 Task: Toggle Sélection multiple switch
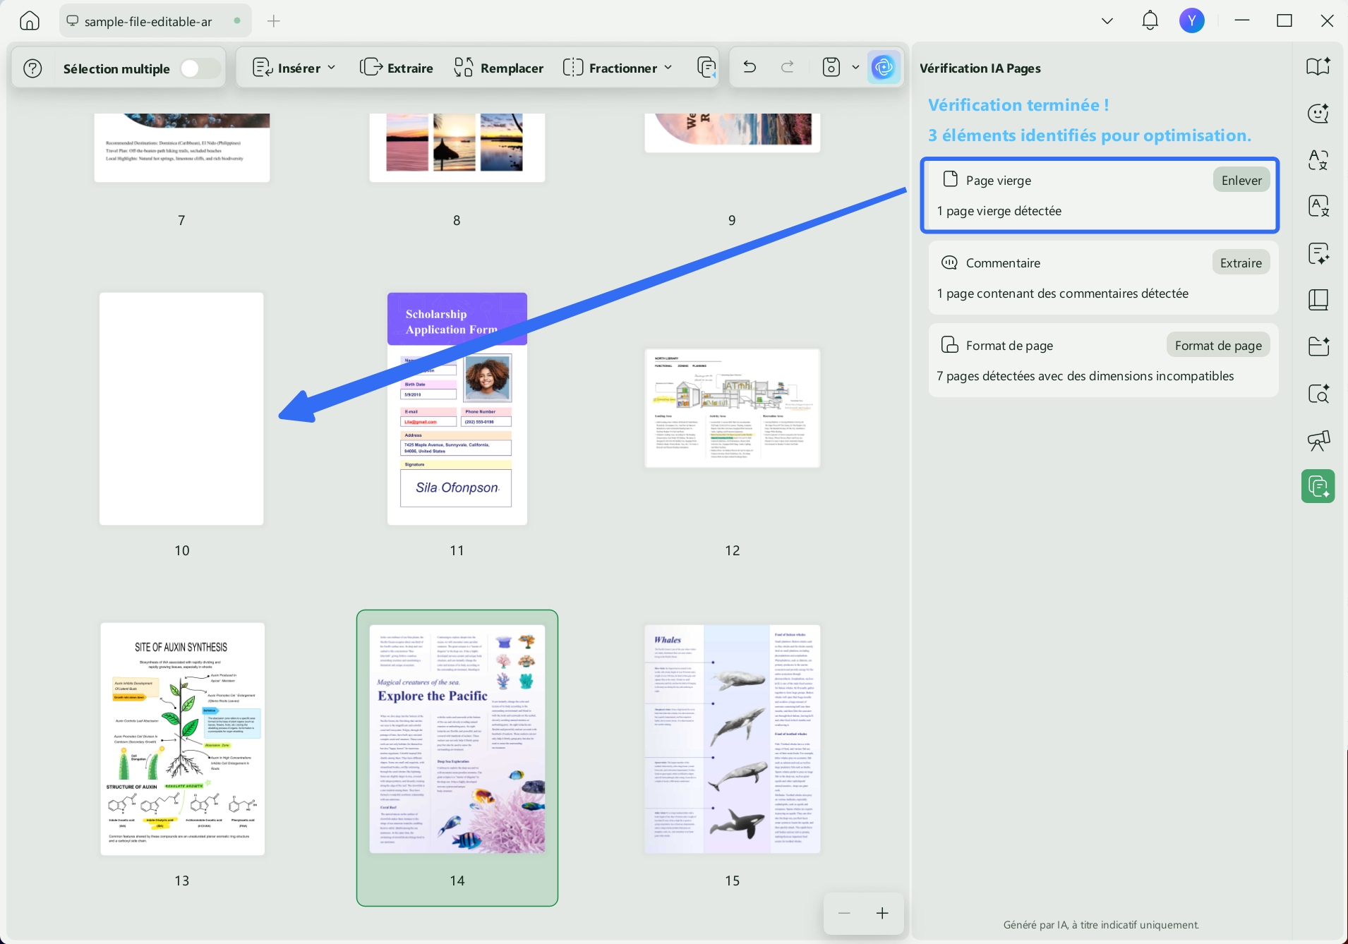199,68
